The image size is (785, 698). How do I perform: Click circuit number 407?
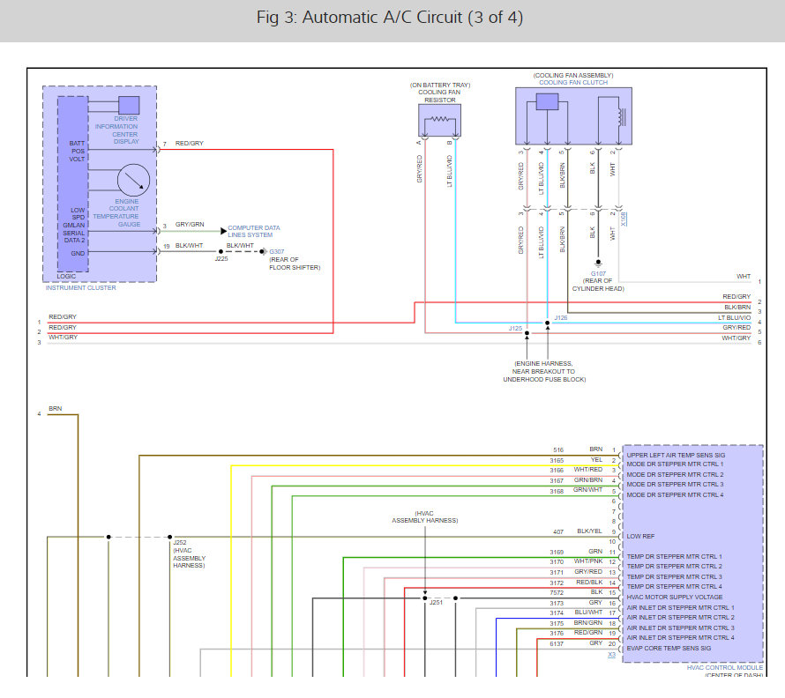[x=558, y=532]
